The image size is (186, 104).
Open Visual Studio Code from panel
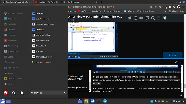pyautogui.click(x=92, y=101)
